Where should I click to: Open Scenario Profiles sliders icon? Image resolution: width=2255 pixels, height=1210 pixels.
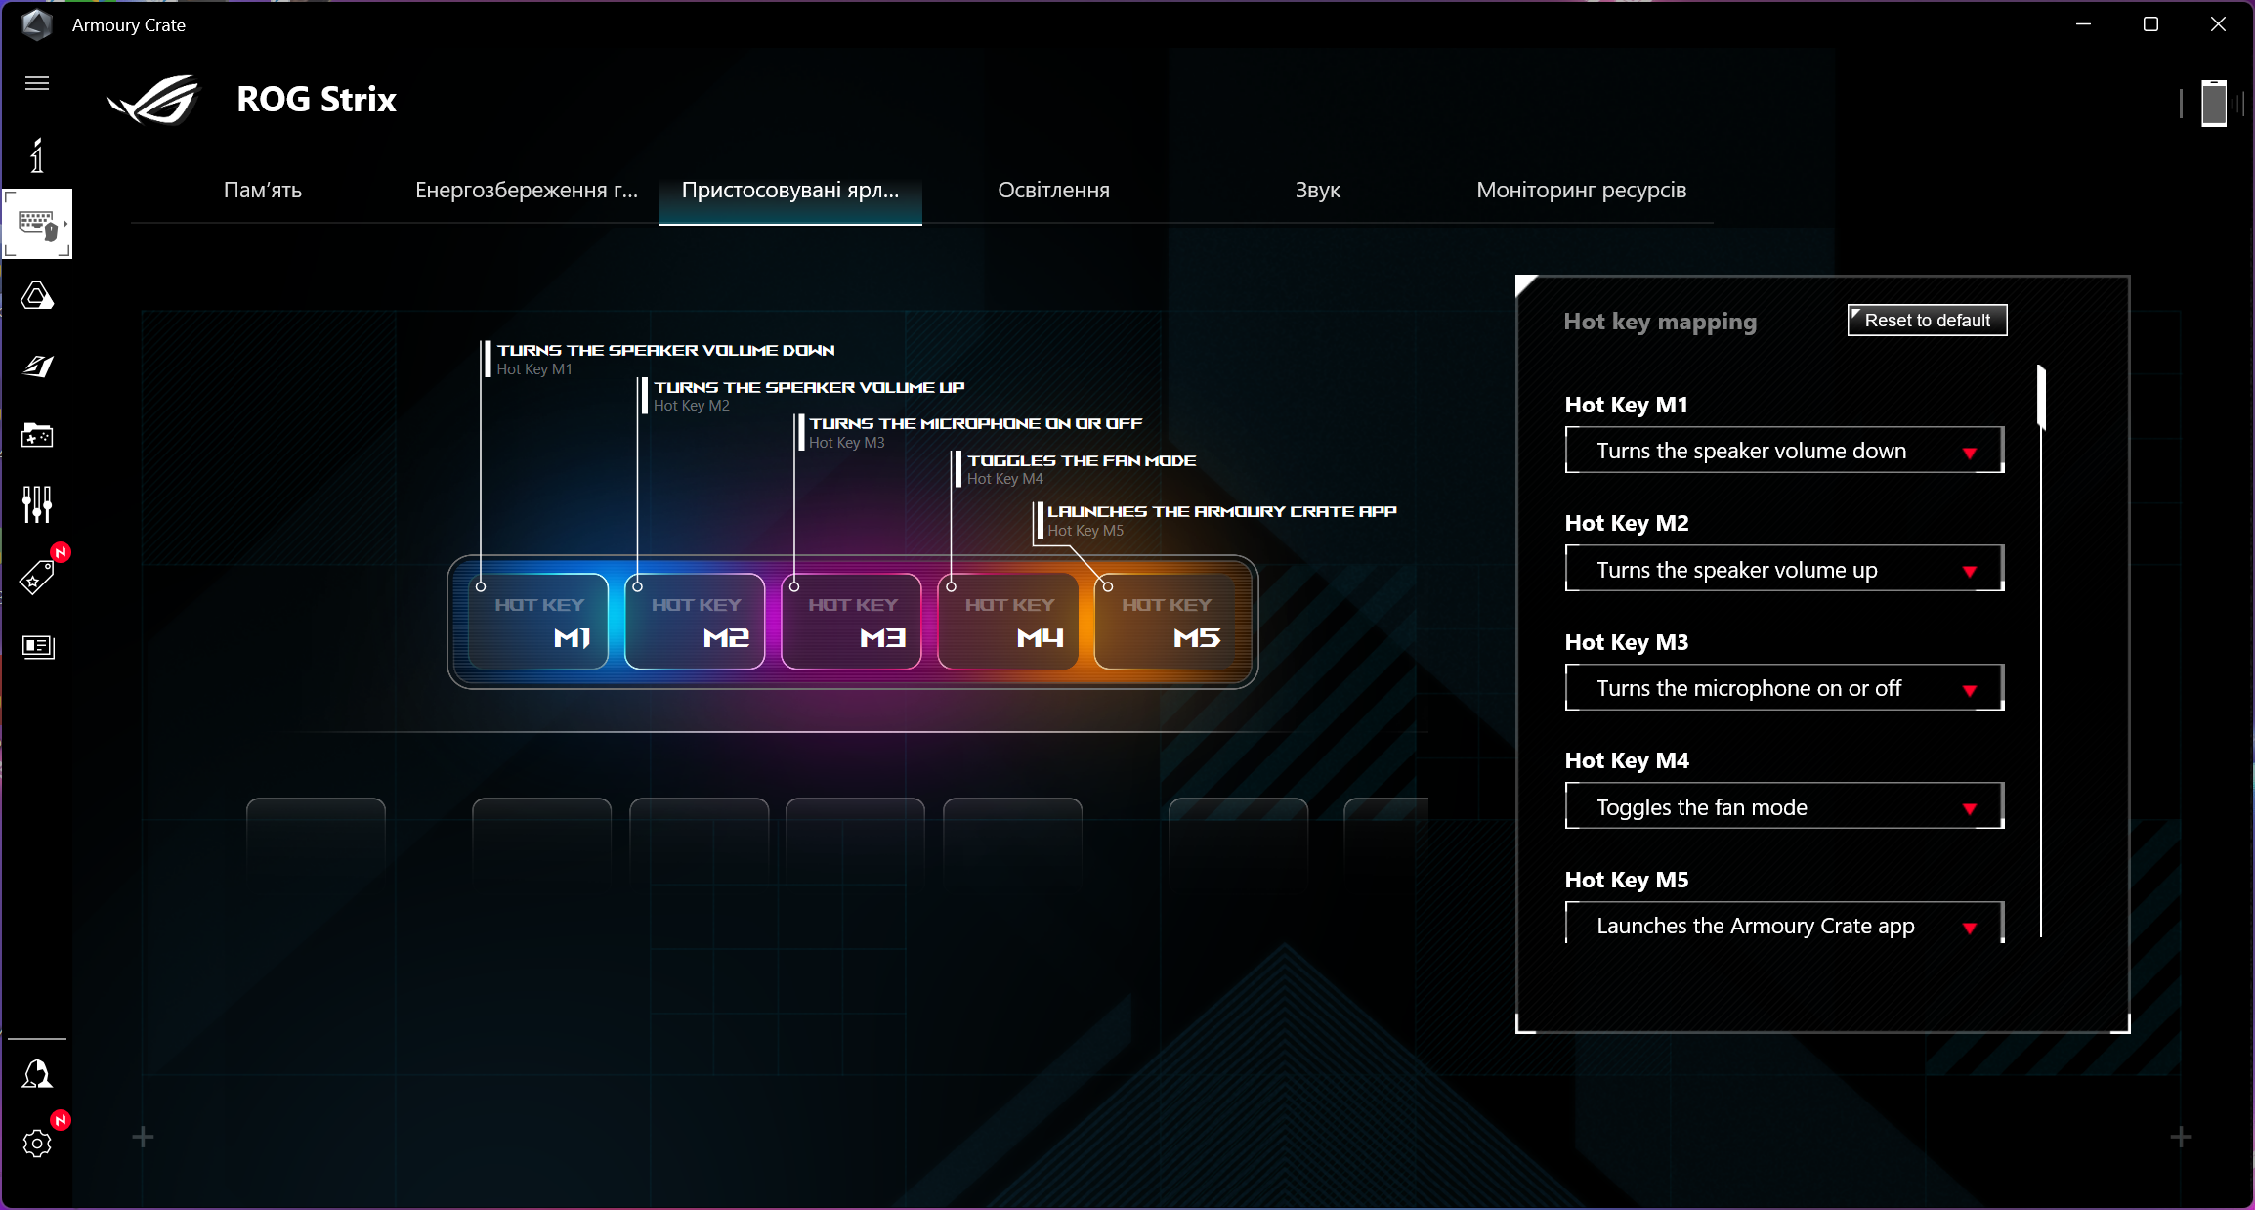point(37,504)
